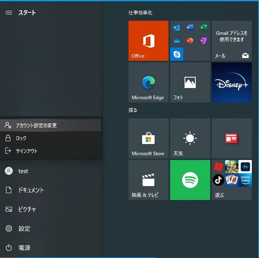Open the 天気 weather tile

190,138
